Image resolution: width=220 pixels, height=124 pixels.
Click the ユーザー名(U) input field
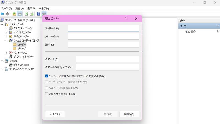click(103, 28)
